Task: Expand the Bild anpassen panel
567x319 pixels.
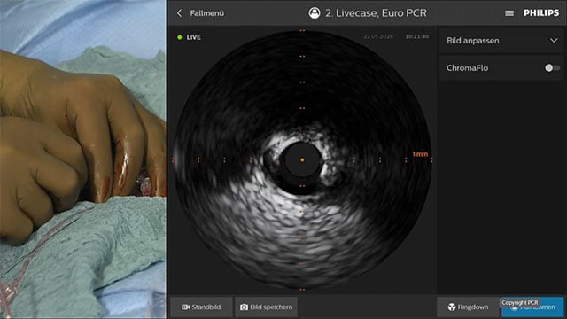Action: [502, 41]
